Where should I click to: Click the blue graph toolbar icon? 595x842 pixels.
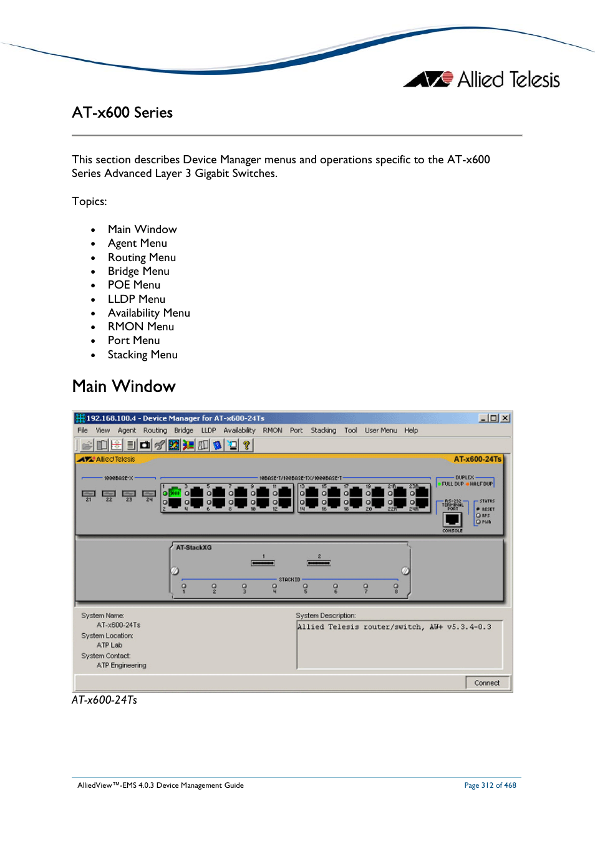174,445
